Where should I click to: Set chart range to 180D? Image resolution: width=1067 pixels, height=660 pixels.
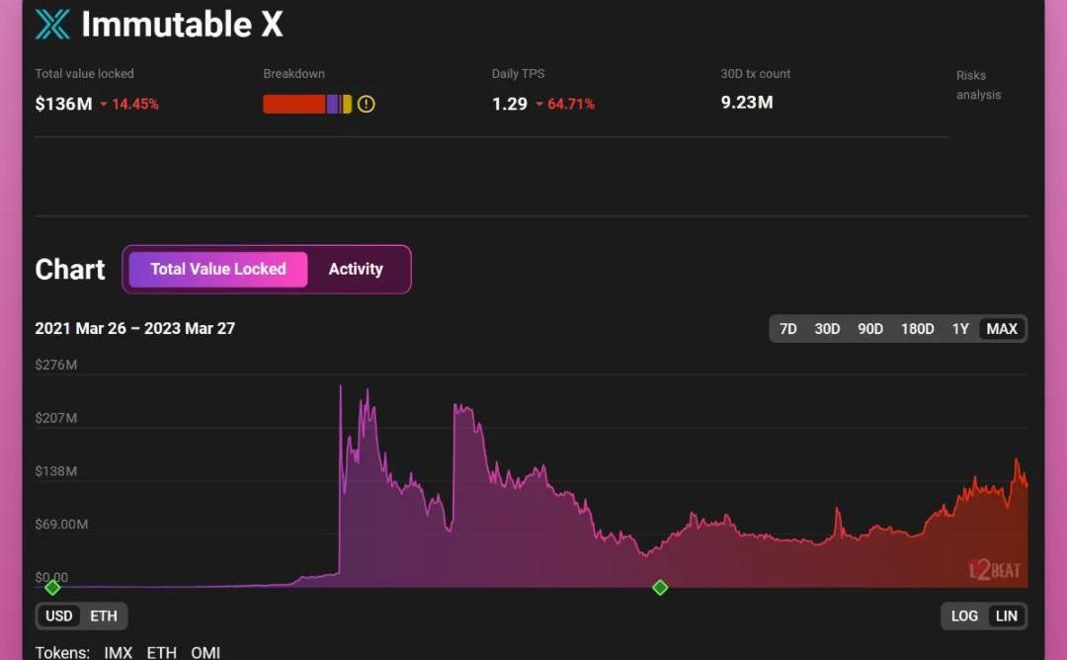917,329
